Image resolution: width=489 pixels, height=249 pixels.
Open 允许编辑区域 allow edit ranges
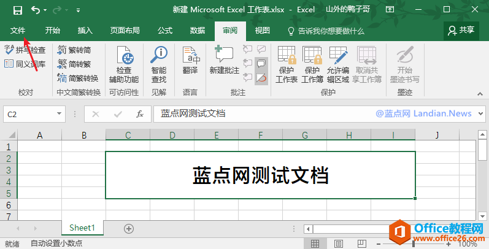pyautogui.click(x=337, y=64)
